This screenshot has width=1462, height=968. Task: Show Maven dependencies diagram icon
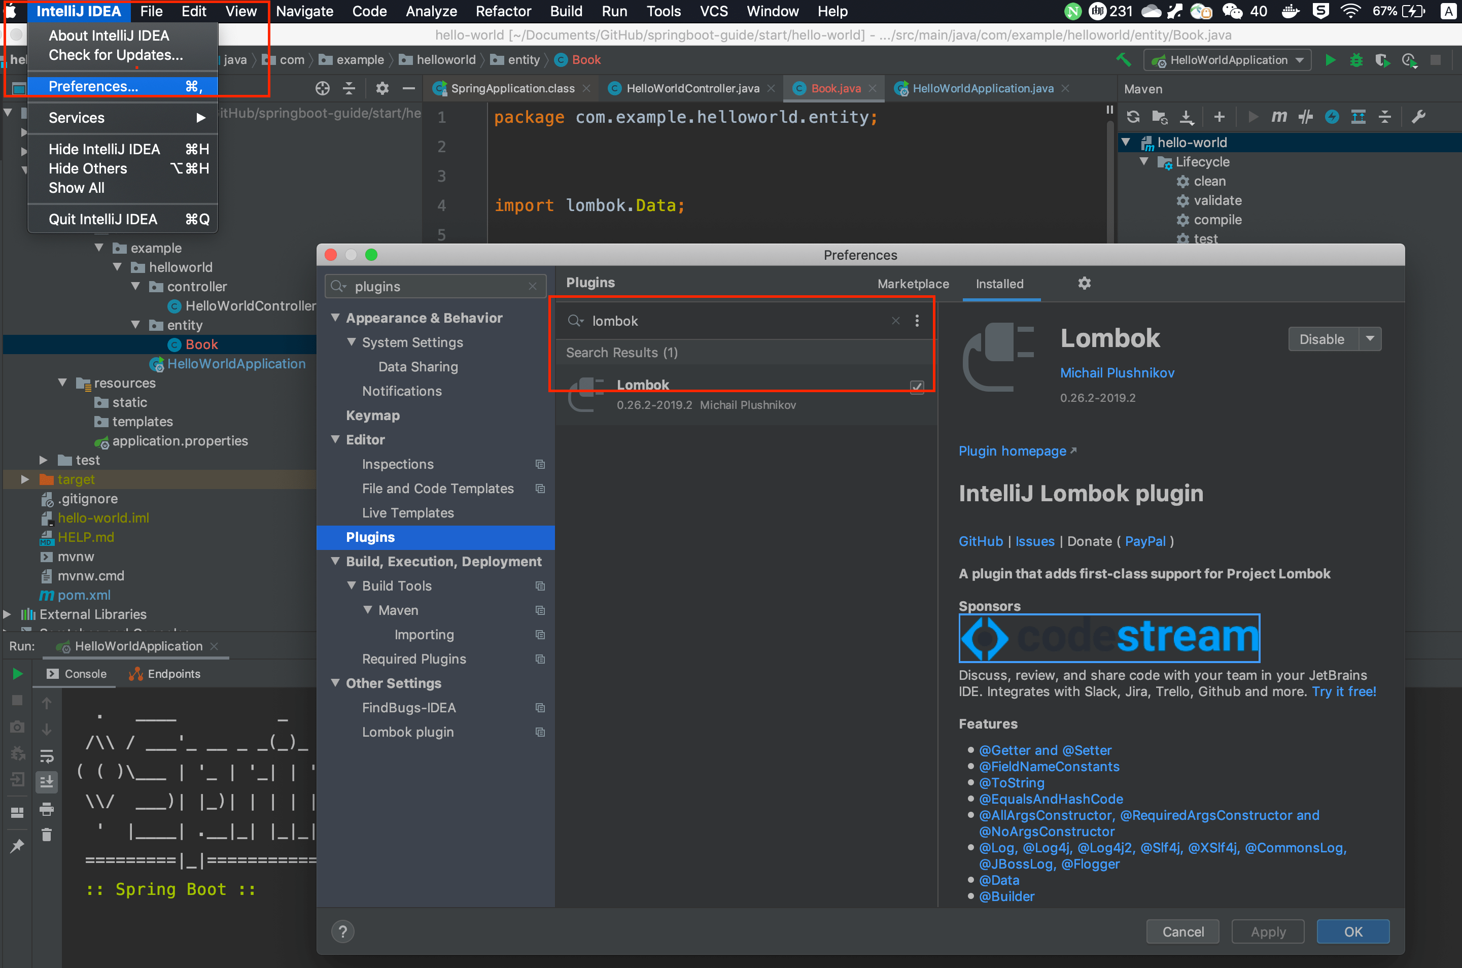[1359, 117]
